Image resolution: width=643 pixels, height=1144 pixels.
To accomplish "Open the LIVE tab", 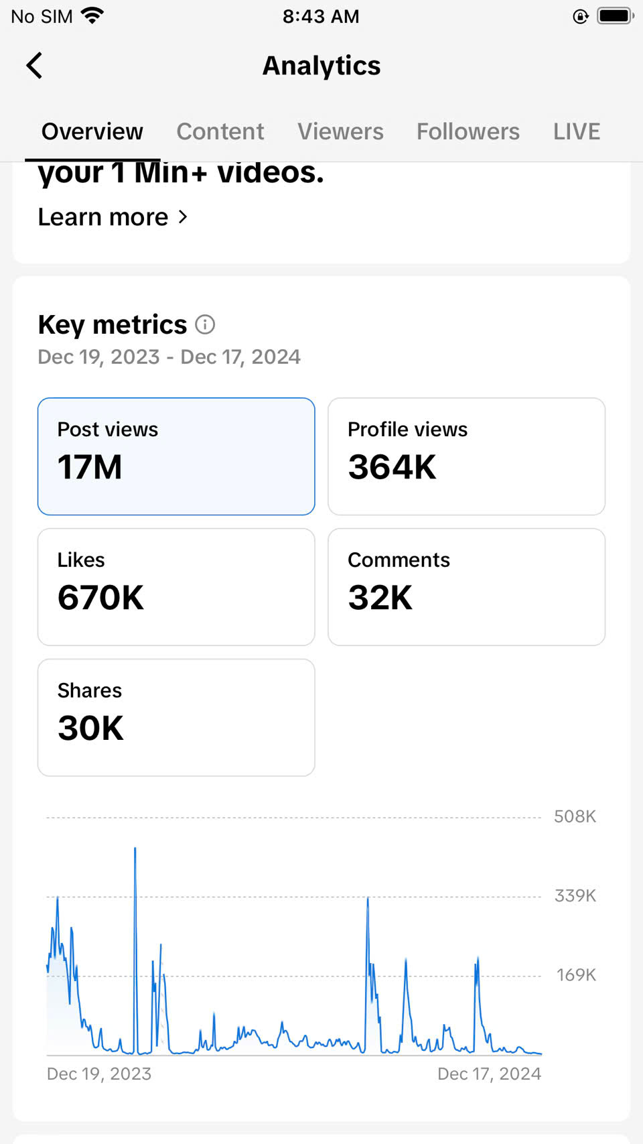I will [576, 131].
